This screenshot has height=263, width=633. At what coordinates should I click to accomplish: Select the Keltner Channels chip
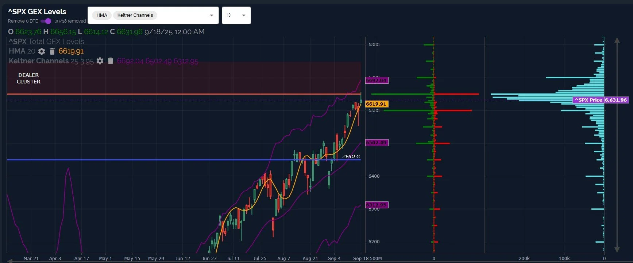pos(135,15)
